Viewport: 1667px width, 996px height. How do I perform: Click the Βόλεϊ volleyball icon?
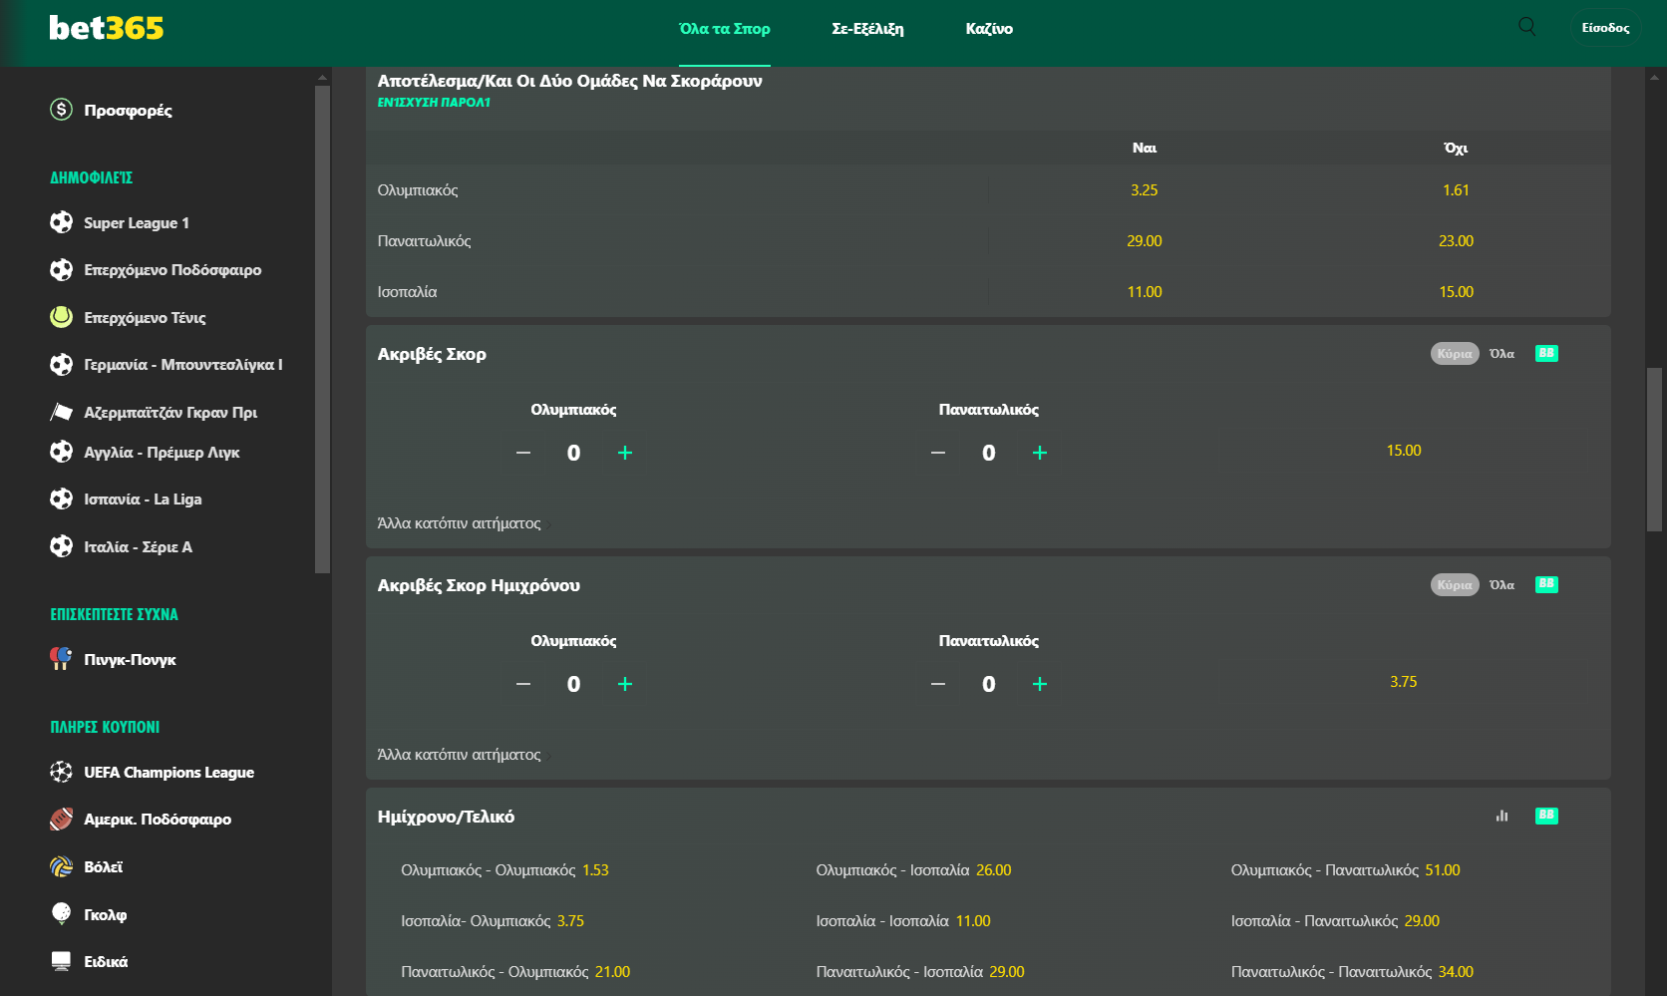pyautogui.click(x=62, y=866)
